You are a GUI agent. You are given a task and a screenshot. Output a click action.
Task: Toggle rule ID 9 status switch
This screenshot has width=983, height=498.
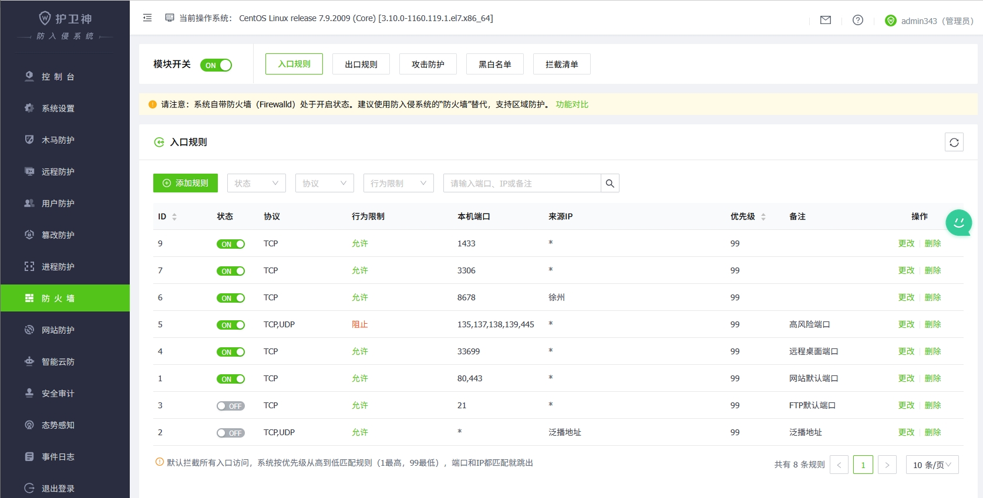(x=231, y=244)
